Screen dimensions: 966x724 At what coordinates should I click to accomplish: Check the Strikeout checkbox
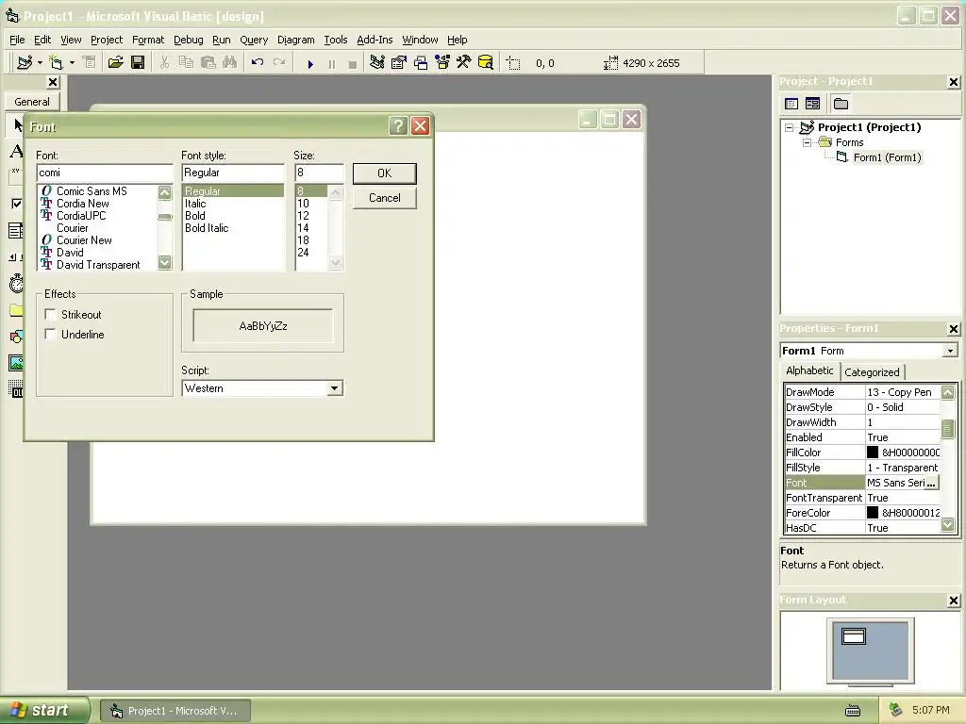click(51, 315)
